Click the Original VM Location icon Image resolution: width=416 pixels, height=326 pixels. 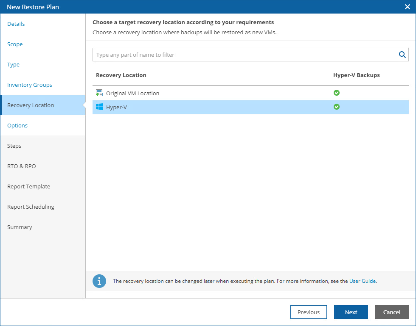[99, 93]
